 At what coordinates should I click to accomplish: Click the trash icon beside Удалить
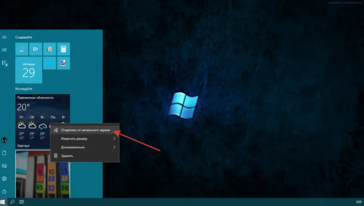(55, 156)
